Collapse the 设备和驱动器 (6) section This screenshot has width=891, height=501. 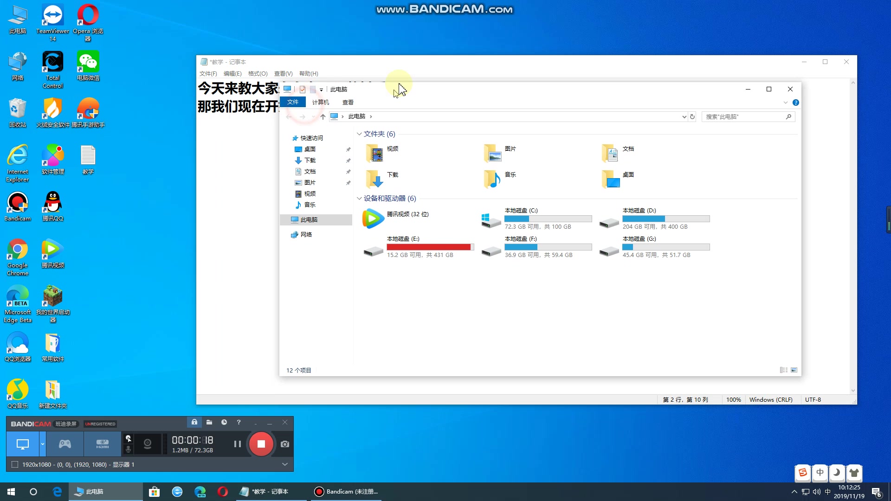(360, 199)
